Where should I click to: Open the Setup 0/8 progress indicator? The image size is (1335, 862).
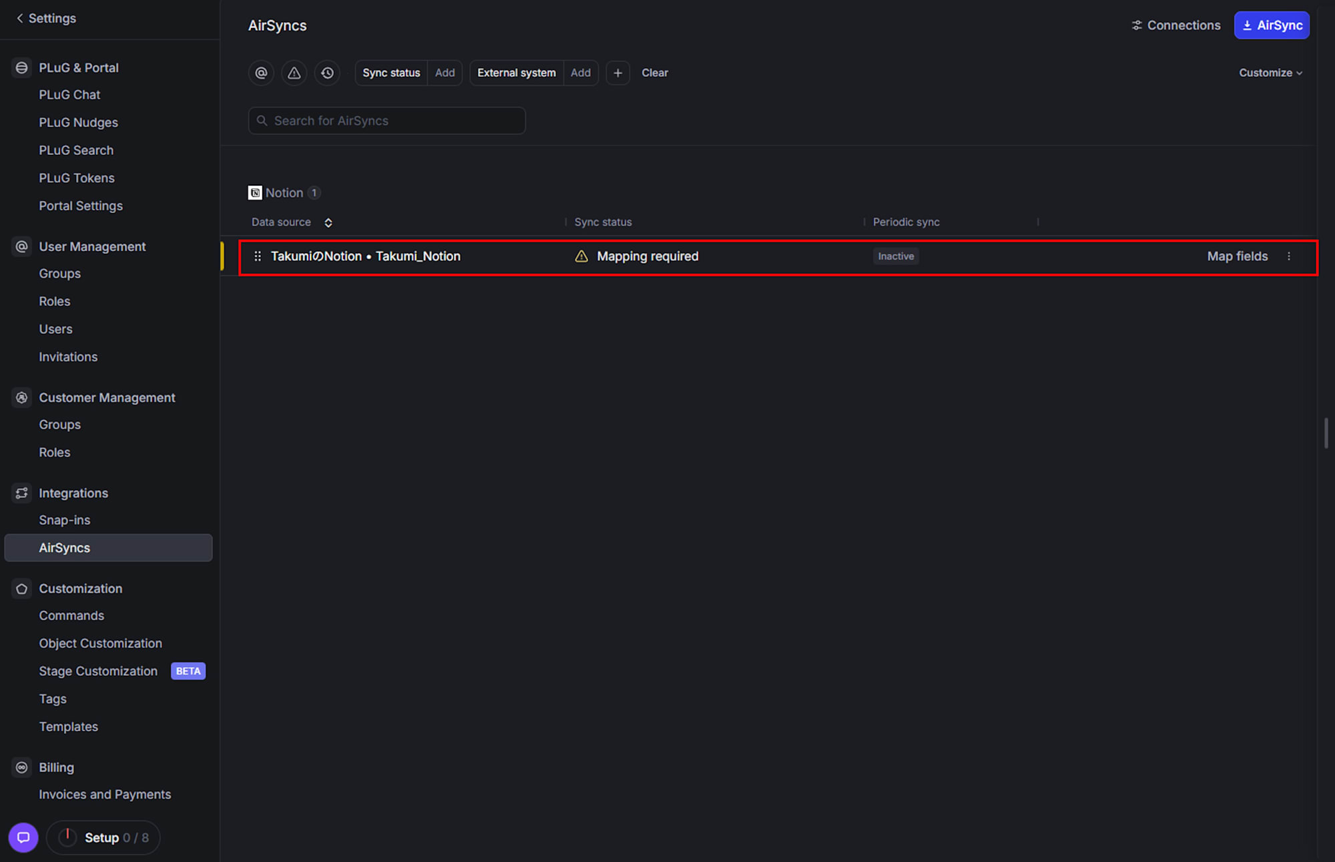point(103,837)
